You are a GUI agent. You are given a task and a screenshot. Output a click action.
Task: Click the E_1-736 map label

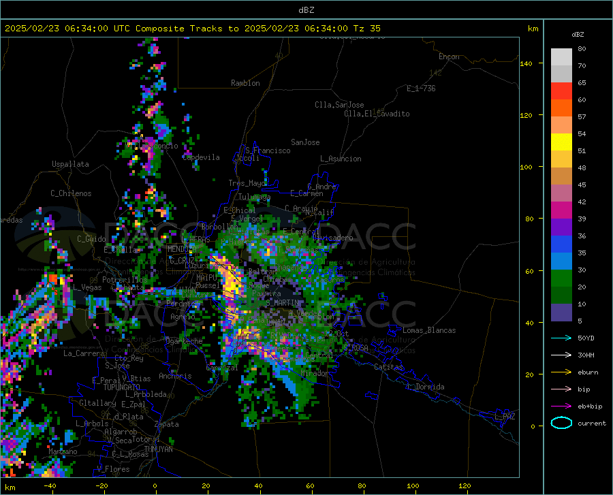[421, 89]
